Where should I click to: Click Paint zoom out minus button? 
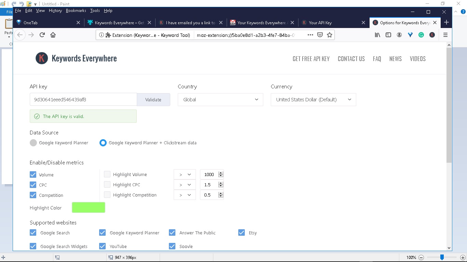point(421,258)
